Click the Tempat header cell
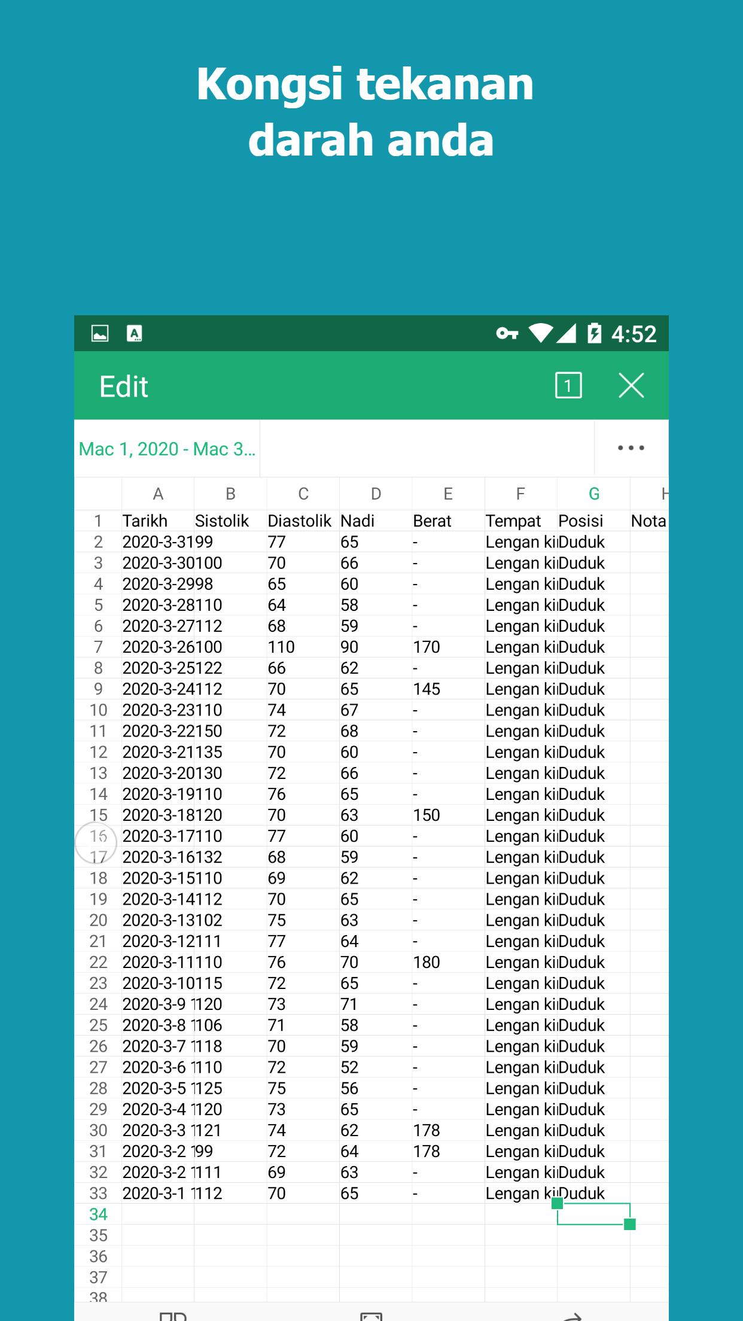The height and width of the screenshot is (1321, 743). (x=520, y=521)
